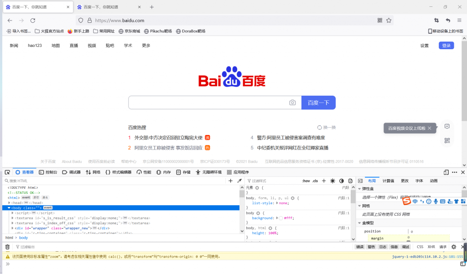
Task: Add a new node with the plus icon
Action: pyautogui.click(x=230, y=181)
